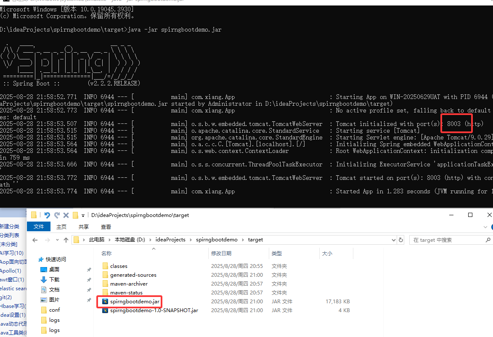Select the classes folder icon
The width and height of the screenshot is (493, 337).
click(x=105, y=266)
